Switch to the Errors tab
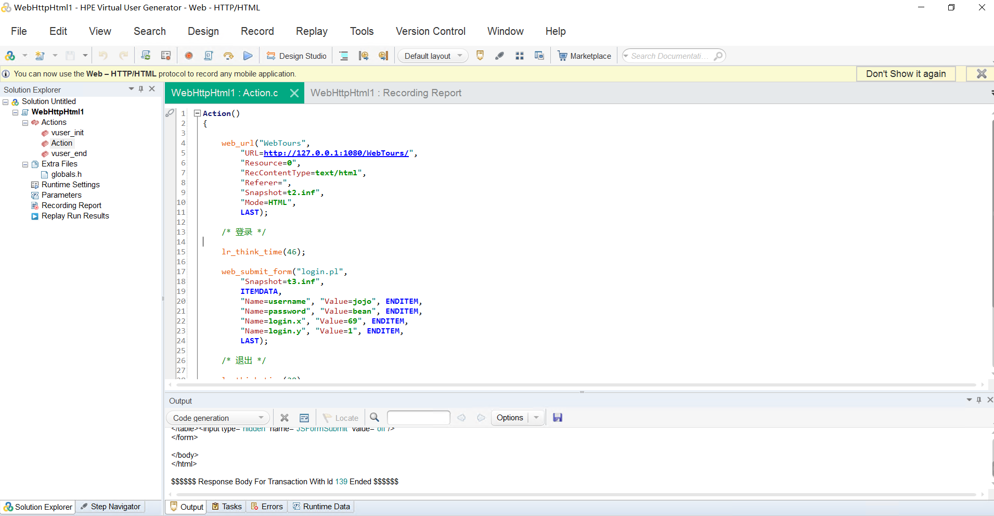Viewport: 994px width, 516px height. [x=267, y=507]
